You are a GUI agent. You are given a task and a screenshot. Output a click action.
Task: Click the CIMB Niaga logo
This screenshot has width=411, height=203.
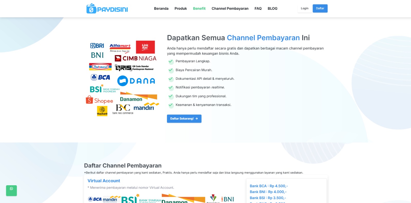[x=135, y=58]
